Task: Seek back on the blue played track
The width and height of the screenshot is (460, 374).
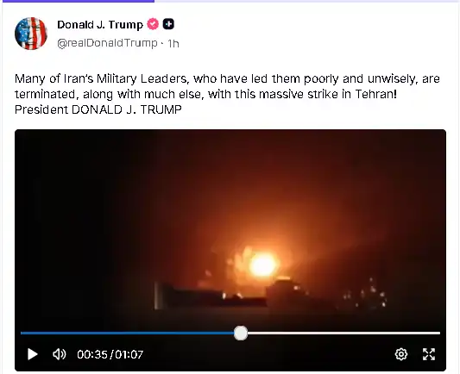Action: (128, 333)
